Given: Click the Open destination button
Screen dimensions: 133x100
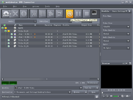Looking at the screenshot, I should point(94,92).
